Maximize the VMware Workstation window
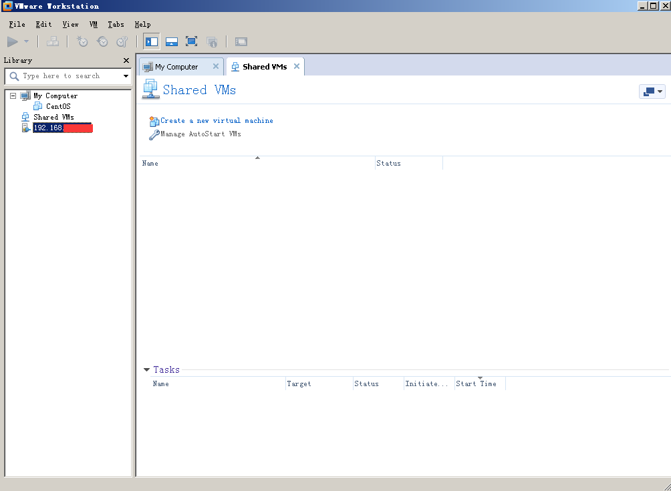The width and height of the screenshot is (671, 491). point(654,6)
